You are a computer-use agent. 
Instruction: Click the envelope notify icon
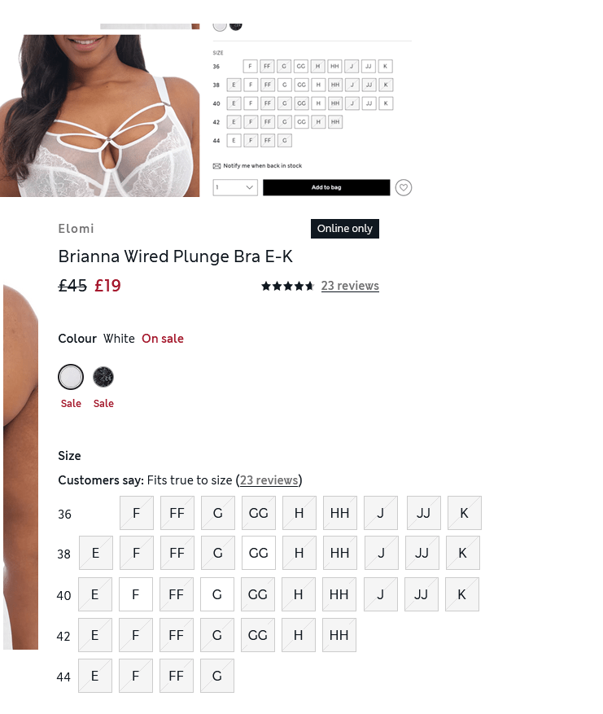[216, 166]
